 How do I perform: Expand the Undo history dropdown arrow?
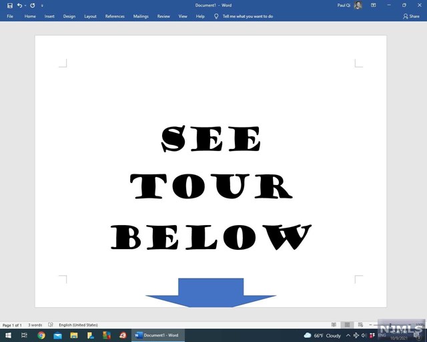point(25,5)
